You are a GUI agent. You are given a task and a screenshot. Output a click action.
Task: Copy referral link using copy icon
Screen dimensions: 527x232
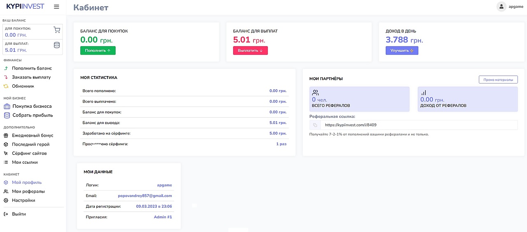pyautogui.click(x=315, y=125)
